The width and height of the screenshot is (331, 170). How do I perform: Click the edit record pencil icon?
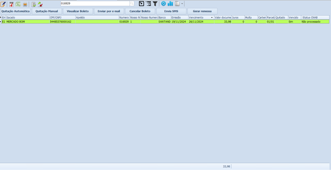coord(3,4)
